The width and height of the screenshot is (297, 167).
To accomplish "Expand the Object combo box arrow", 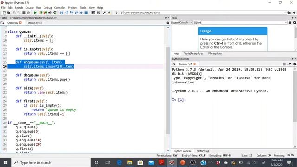I will pos(286,22).
